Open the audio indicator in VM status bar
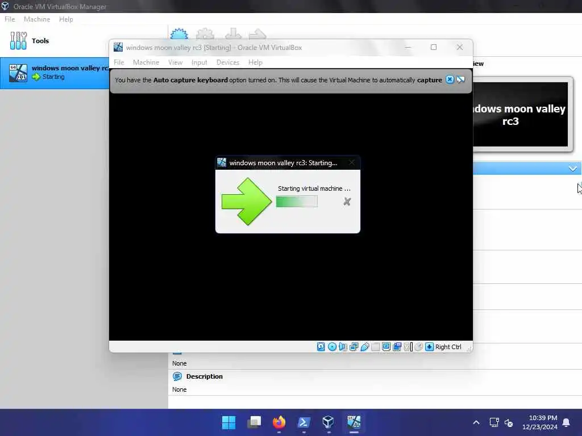Viewport: 582px width, 436px height. 343,347
